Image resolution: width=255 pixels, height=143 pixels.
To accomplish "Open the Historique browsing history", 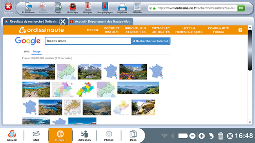I will point(73,8).
